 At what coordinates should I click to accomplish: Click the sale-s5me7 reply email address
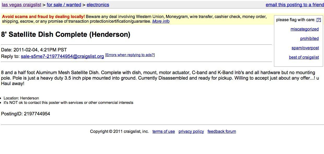pos(62,56)
